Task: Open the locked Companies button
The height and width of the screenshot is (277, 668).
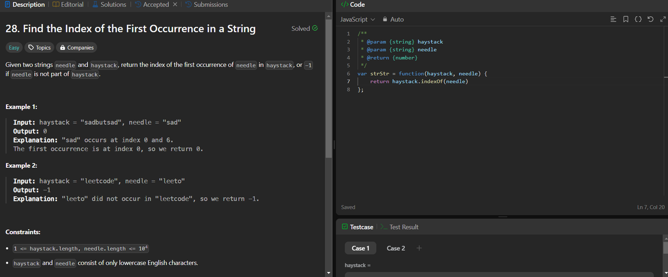Action: pyautogui.click(x=77, y=48)
